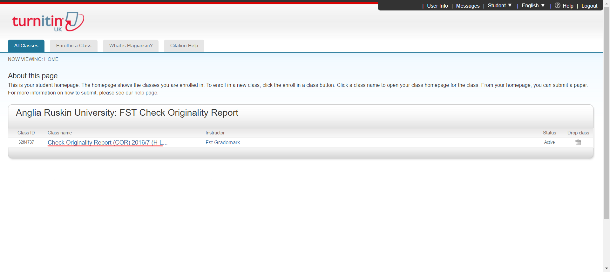Click the Status column header
610x272 pixels.
[x=549, y=133]
